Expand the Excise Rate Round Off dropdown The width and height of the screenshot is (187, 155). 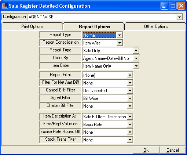pyautogui.click(x=130, y=132)
